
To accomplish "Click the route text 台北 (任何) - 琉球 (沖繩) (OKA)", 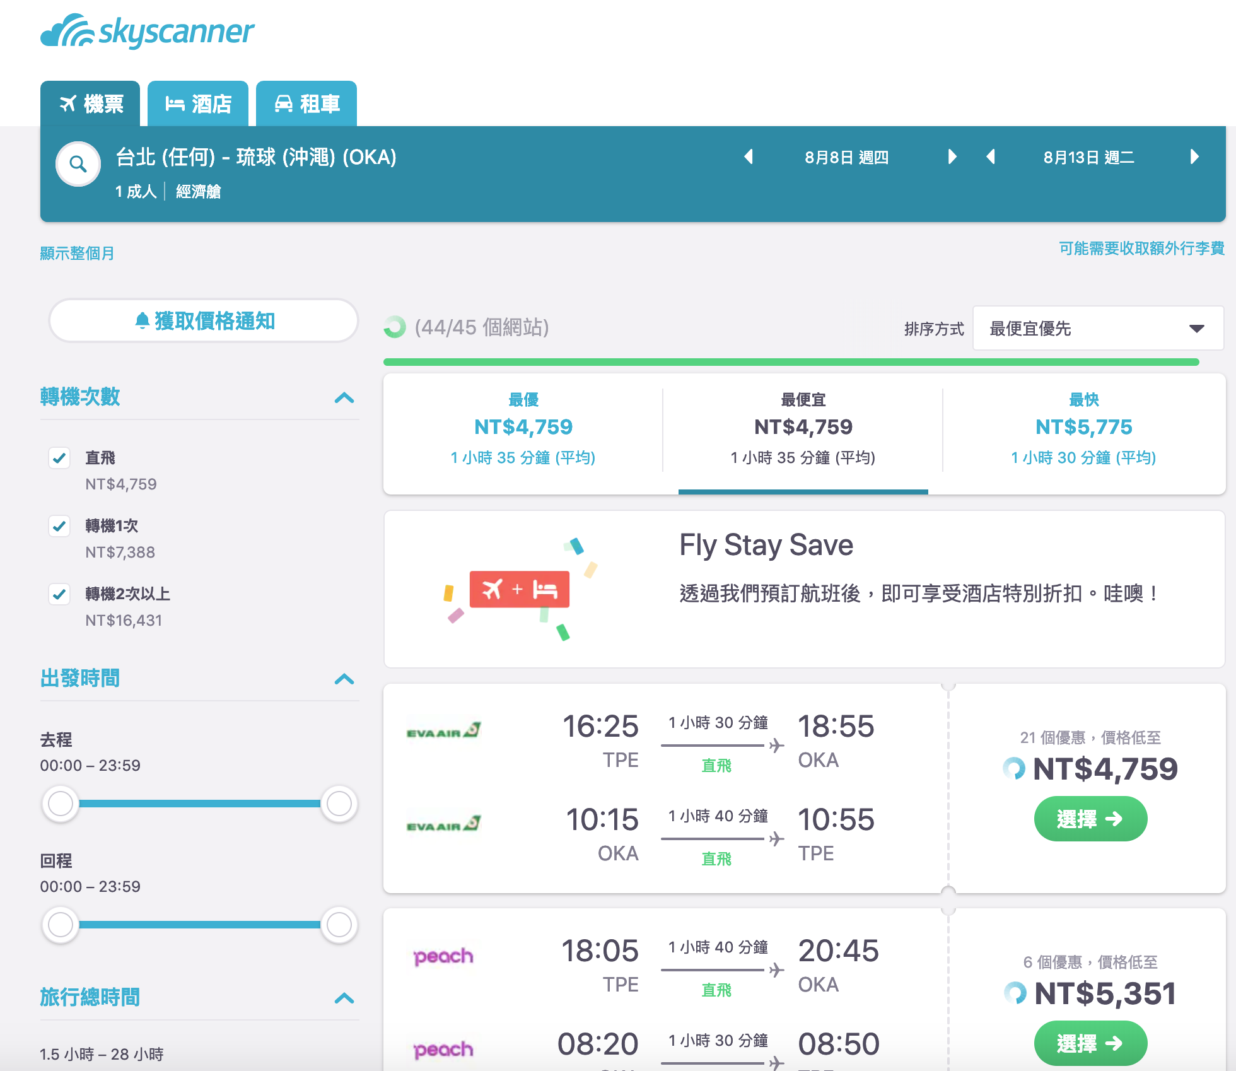I will pos(256,157).
